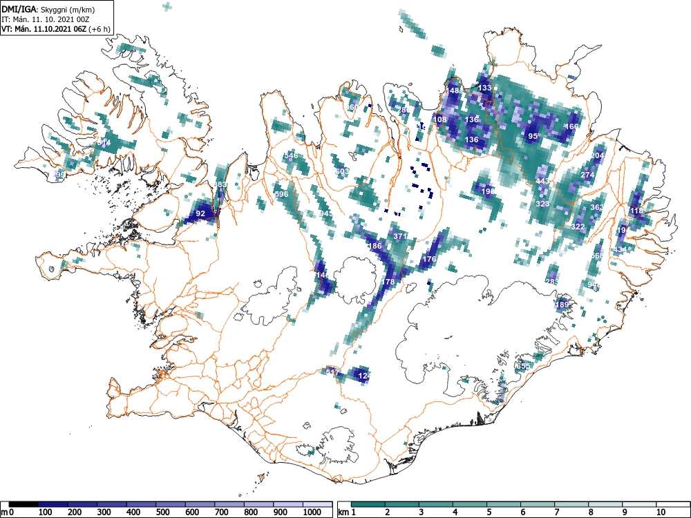The image size is (691, 518).
Task: Click the palest 9–10 km legend swatch
Action: [x=639, y=504]
